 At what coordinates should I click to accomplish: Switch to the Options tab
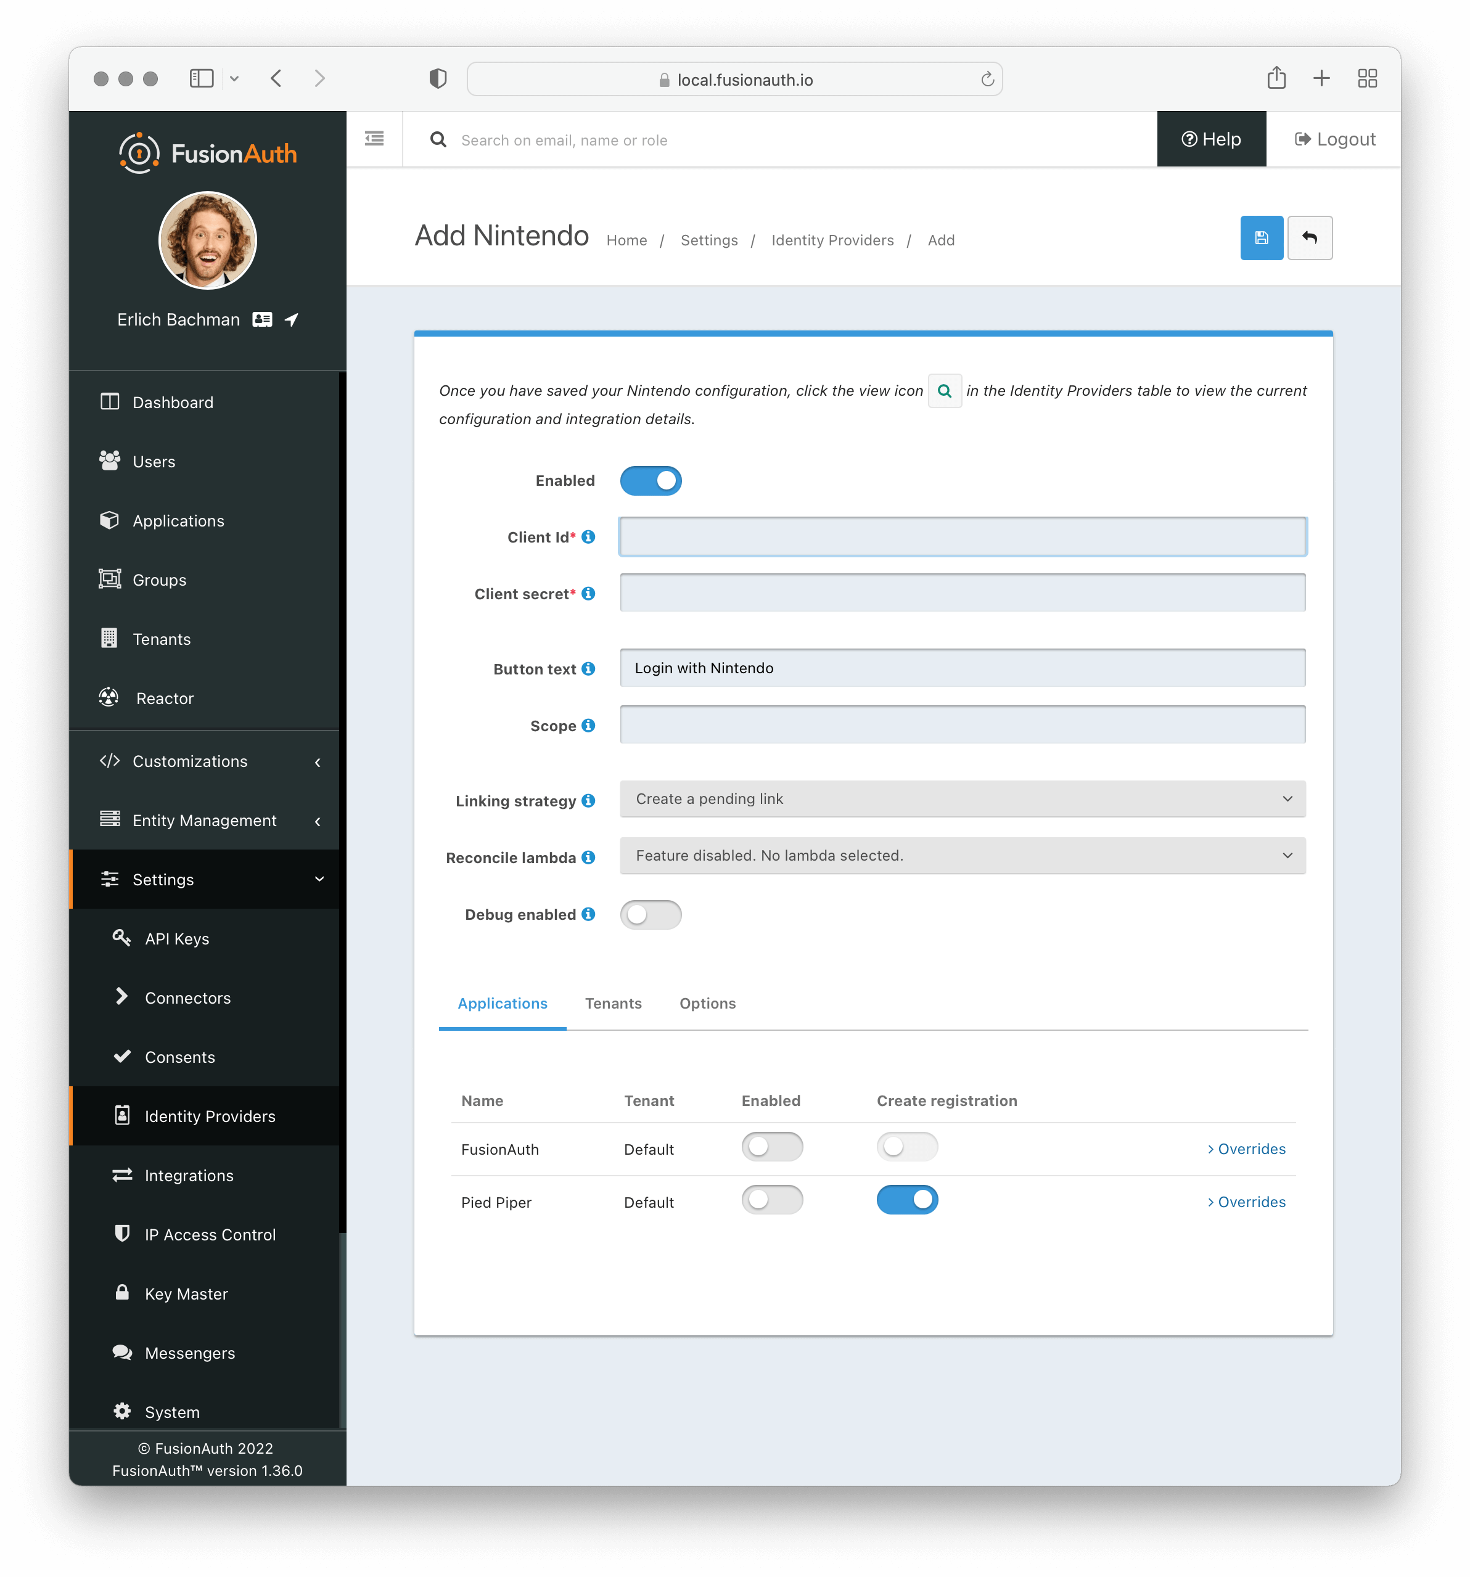click(x=707, y=1002)
